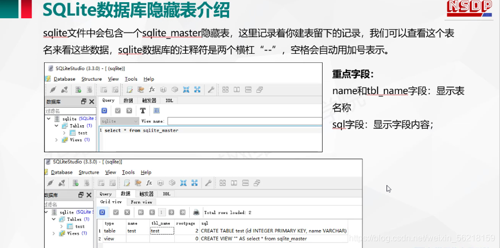Click 'view' type cell in row 2

point(115,239)
